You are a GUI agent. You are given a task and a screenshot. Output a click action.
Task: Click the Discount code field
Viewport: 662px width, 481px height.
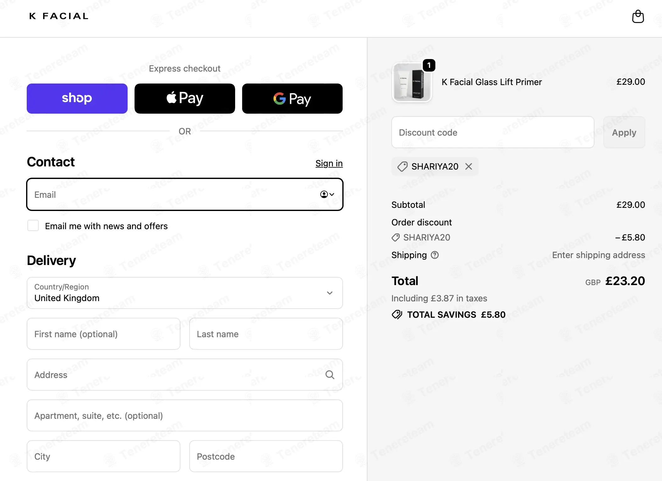coord(493,132)
